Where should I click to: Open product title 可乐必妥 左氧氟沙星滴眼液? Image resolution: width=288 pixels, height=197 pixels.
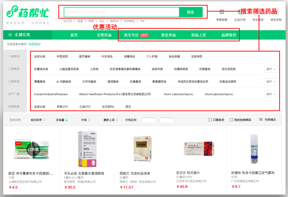point(84,174)
